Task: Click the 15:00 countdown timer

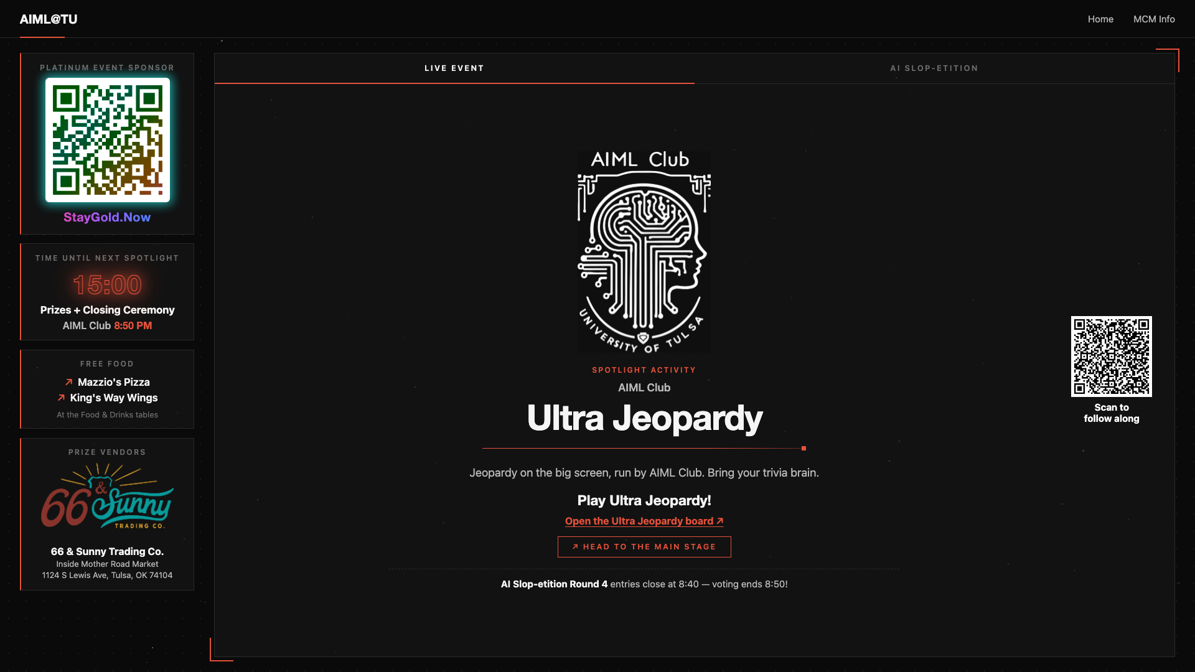Action: click(107, 285)
